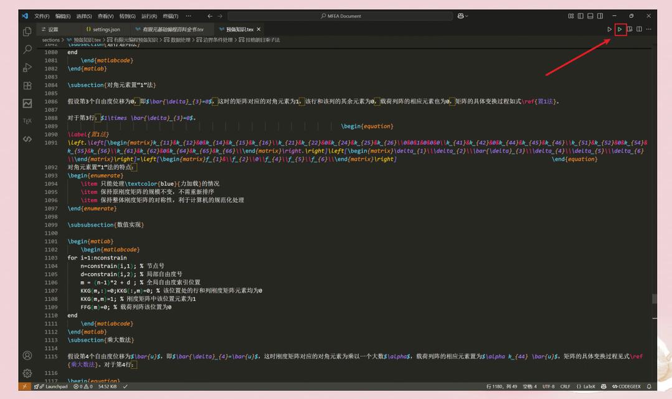
Task: Open the Explorer view in activity bar
Action: tap(27, 31)
